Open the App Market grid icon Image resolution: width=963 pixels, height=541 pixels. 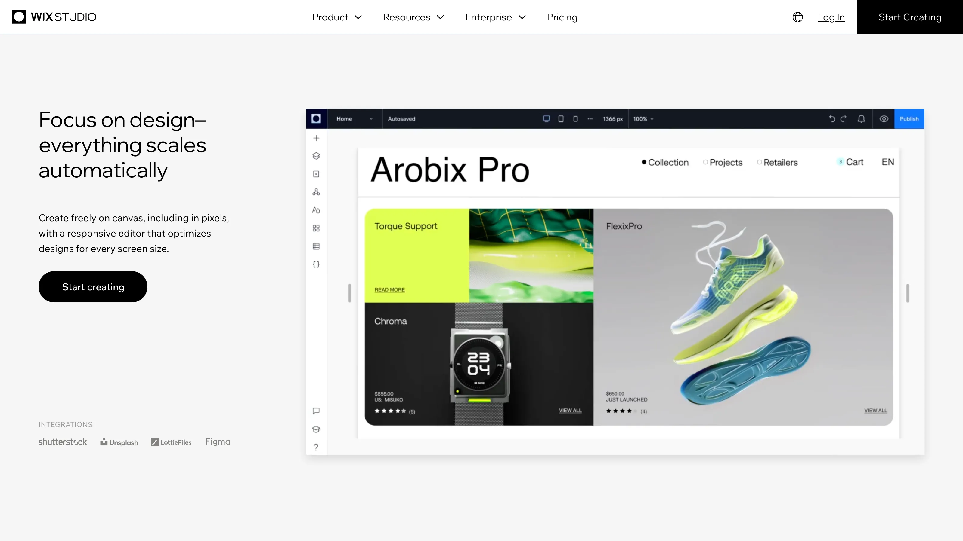click(x=316, y=228)
